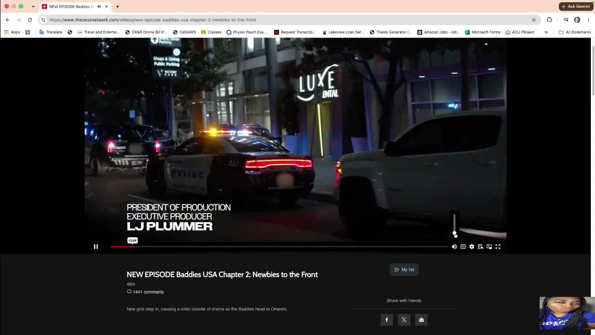View site information icon in address bar
Screen dimensions: 595x335
43,20
